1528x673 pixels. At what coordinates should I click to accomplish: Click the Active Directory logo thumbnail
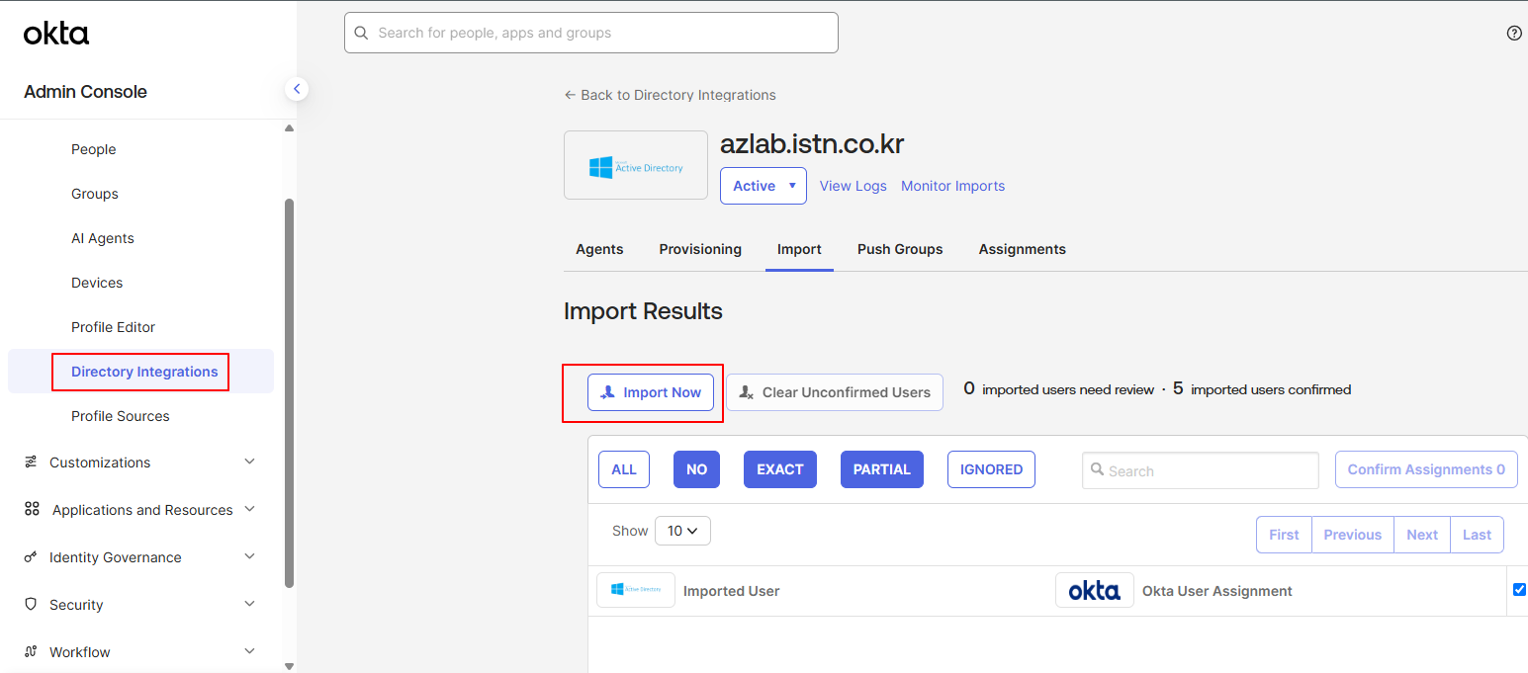(636, 165)
